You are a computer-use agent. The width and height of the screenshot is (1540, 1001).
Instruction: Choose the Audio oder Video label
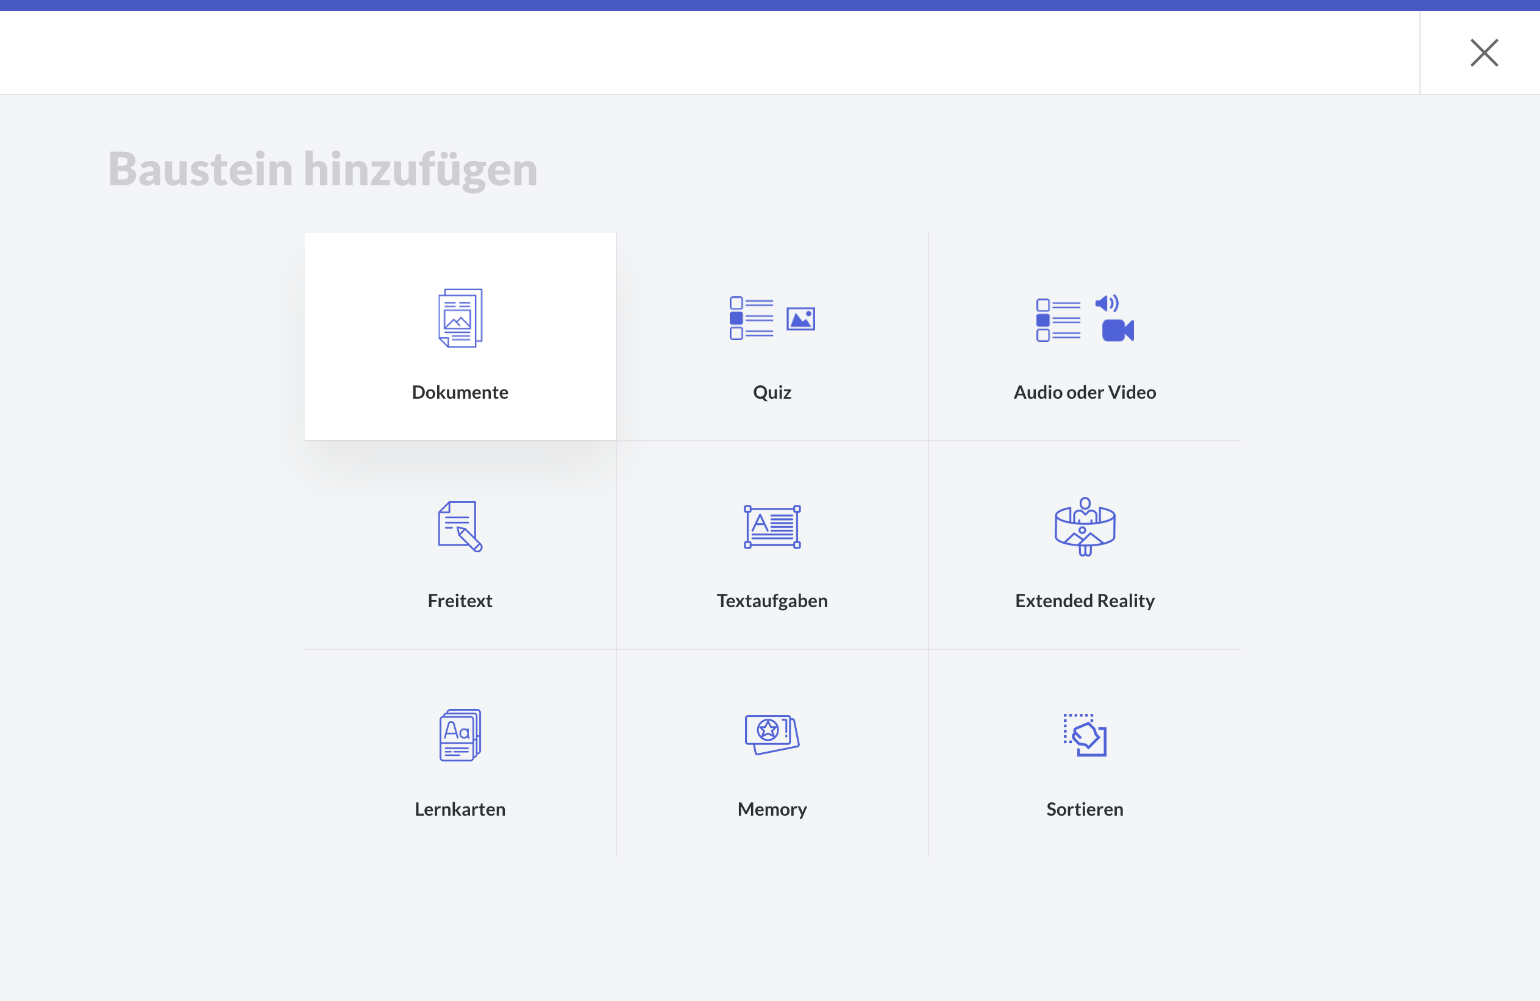[1085, 392]
